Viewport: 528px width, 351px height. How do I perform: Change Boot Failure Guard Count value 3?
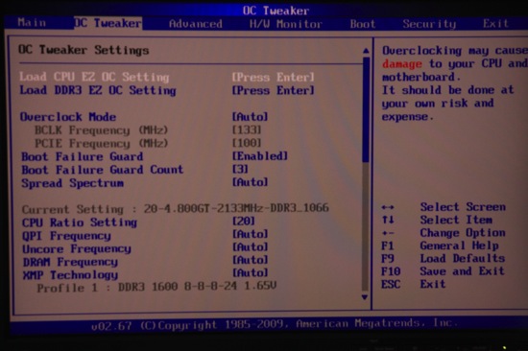click(x=240, y=169)
